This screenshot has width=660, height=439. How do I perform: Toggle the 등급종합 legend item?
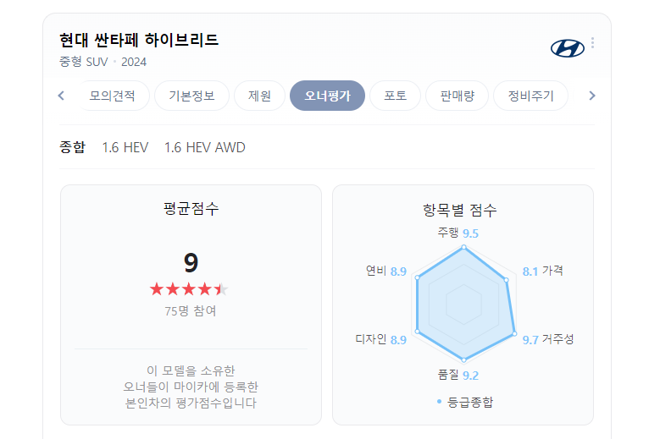464,402
